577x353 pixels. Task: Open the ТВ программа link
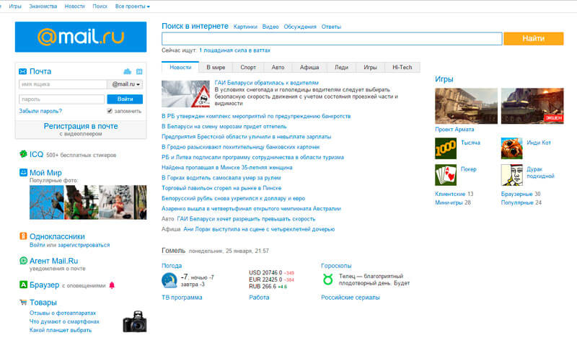[x=182, y=297]
